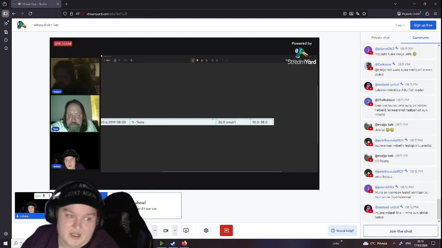This screenshot has height=248, width=442.
Task: Toggle the Firefox sidebar button
Action: (x=6, y=14)
